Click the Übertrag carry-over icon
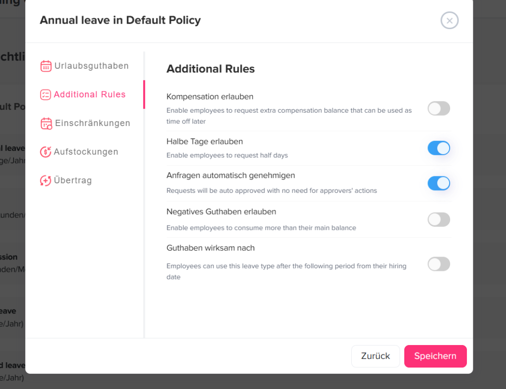Viewport: 506px width, 389px height. (45, 181)
